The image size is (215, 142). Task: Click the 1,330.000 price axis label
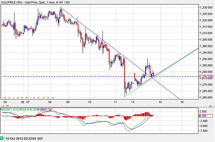coord(206,8)
